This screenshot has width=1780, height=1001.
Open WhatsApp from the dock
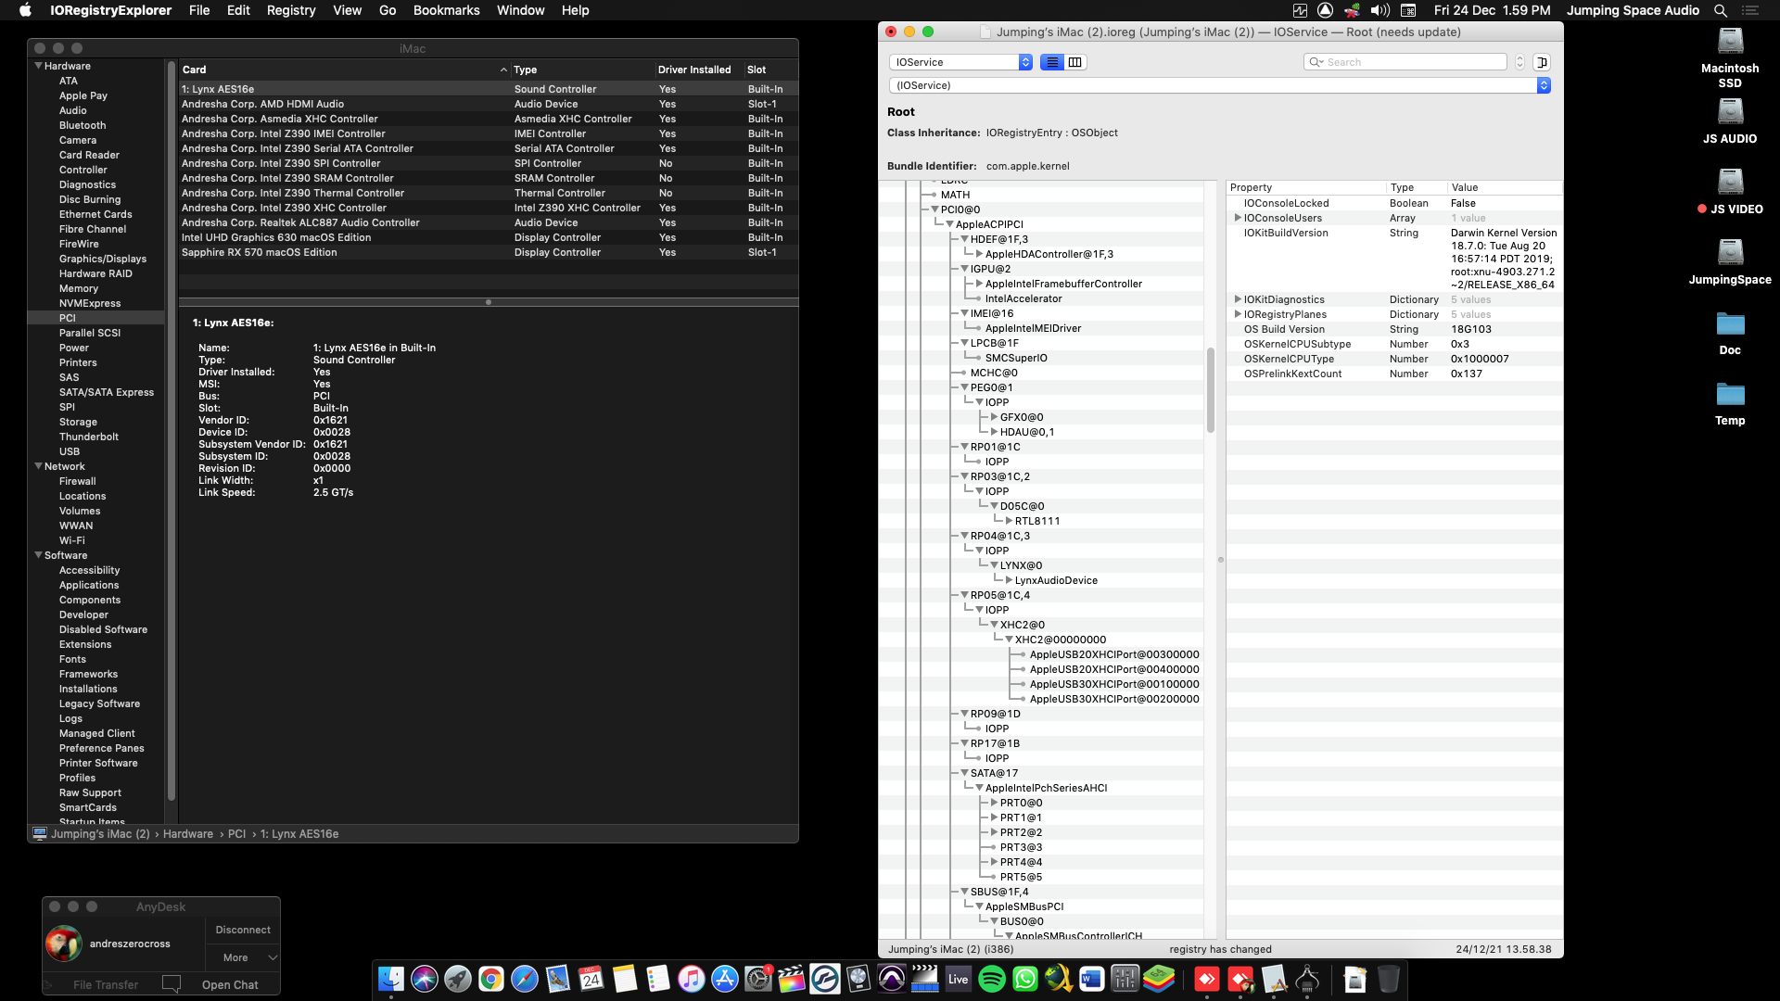pos(1025,979)
